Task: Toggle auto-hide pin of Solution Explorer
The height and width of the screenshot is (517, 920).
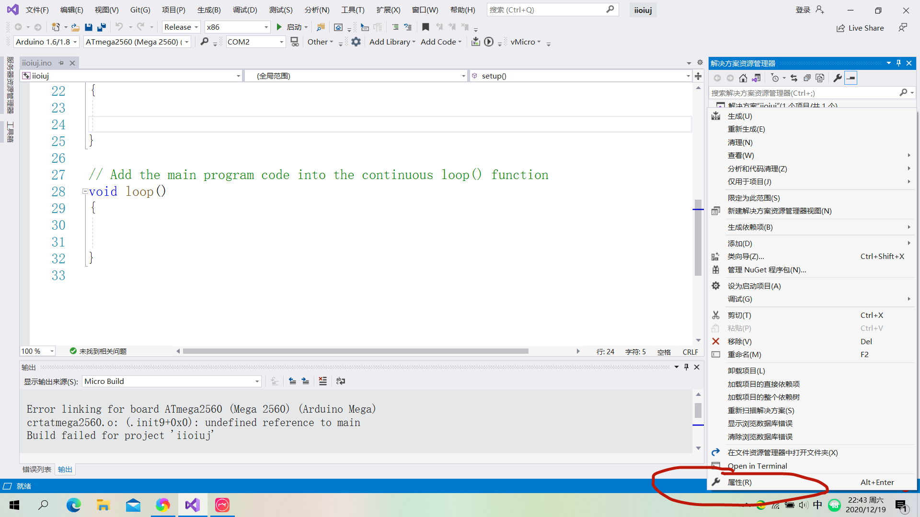Action: coord(898,63)
